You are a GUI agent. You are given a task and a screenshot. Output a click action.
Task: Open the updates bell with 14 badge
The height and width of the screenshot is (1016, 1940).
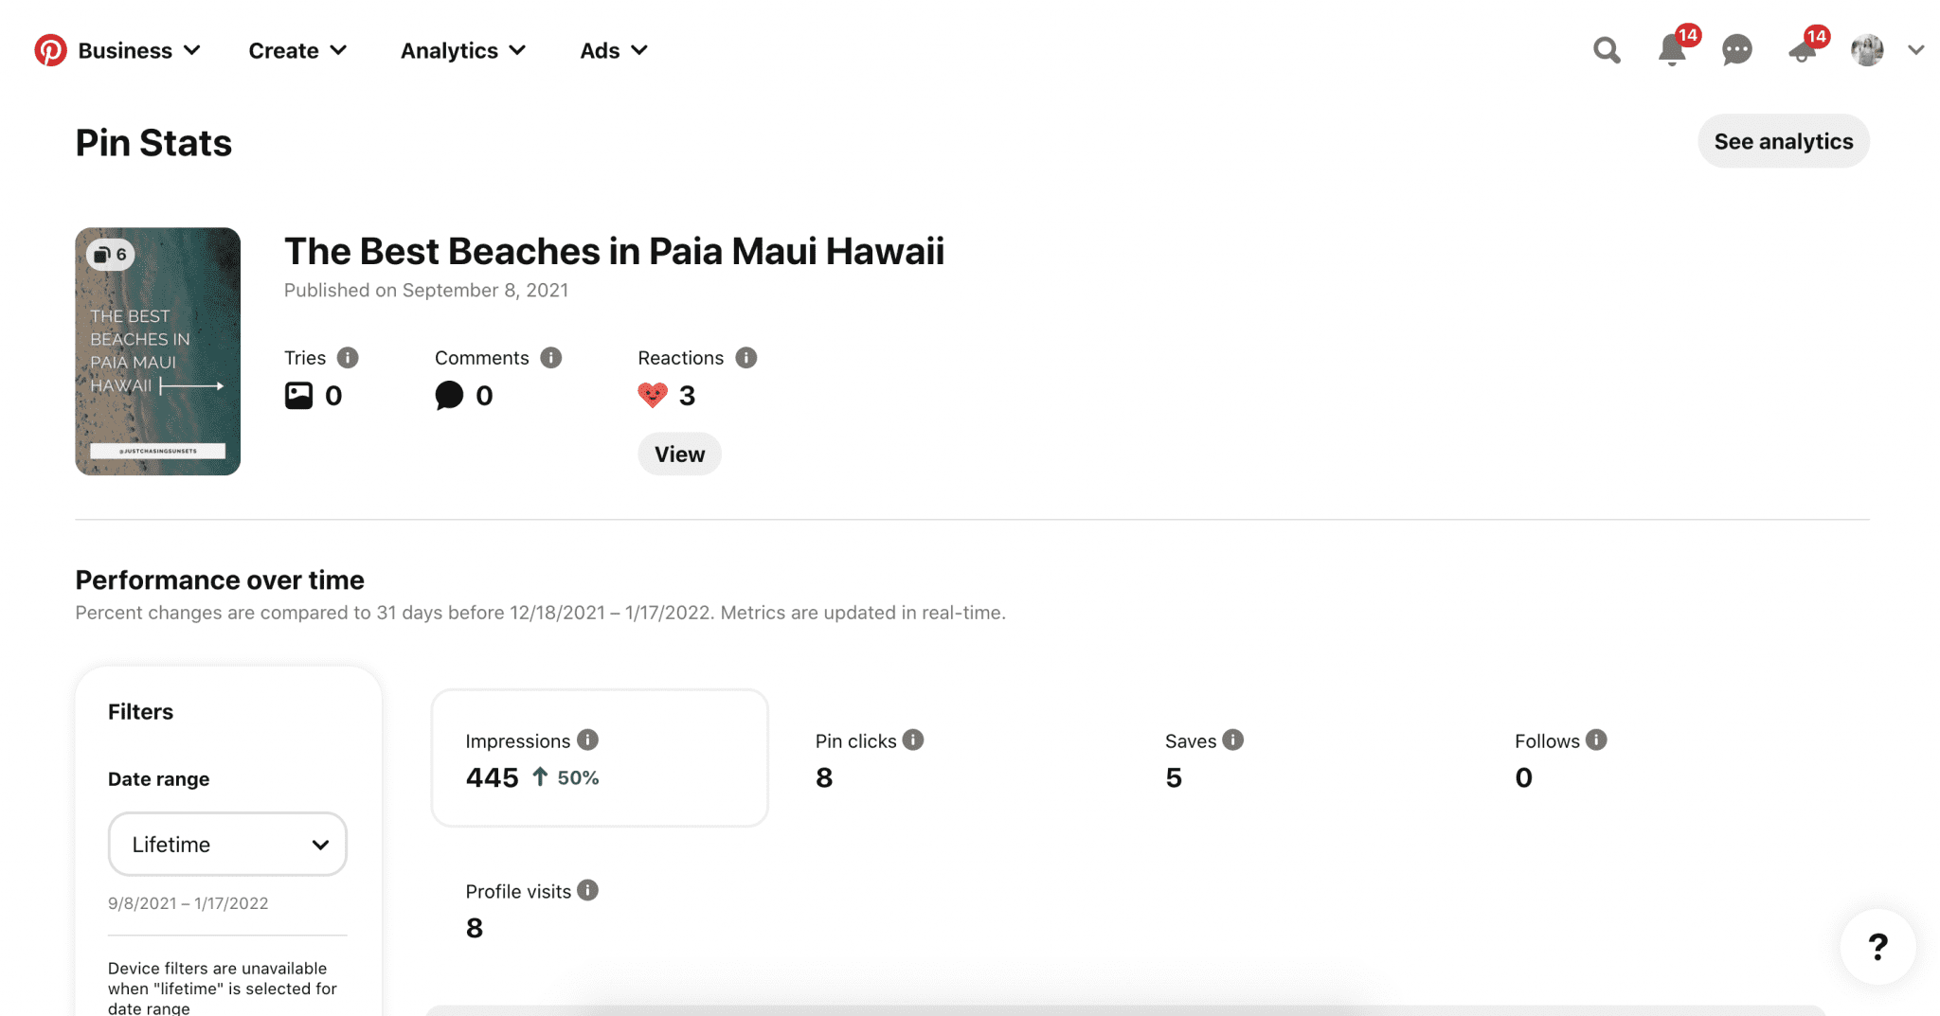tap(1802, 50)
